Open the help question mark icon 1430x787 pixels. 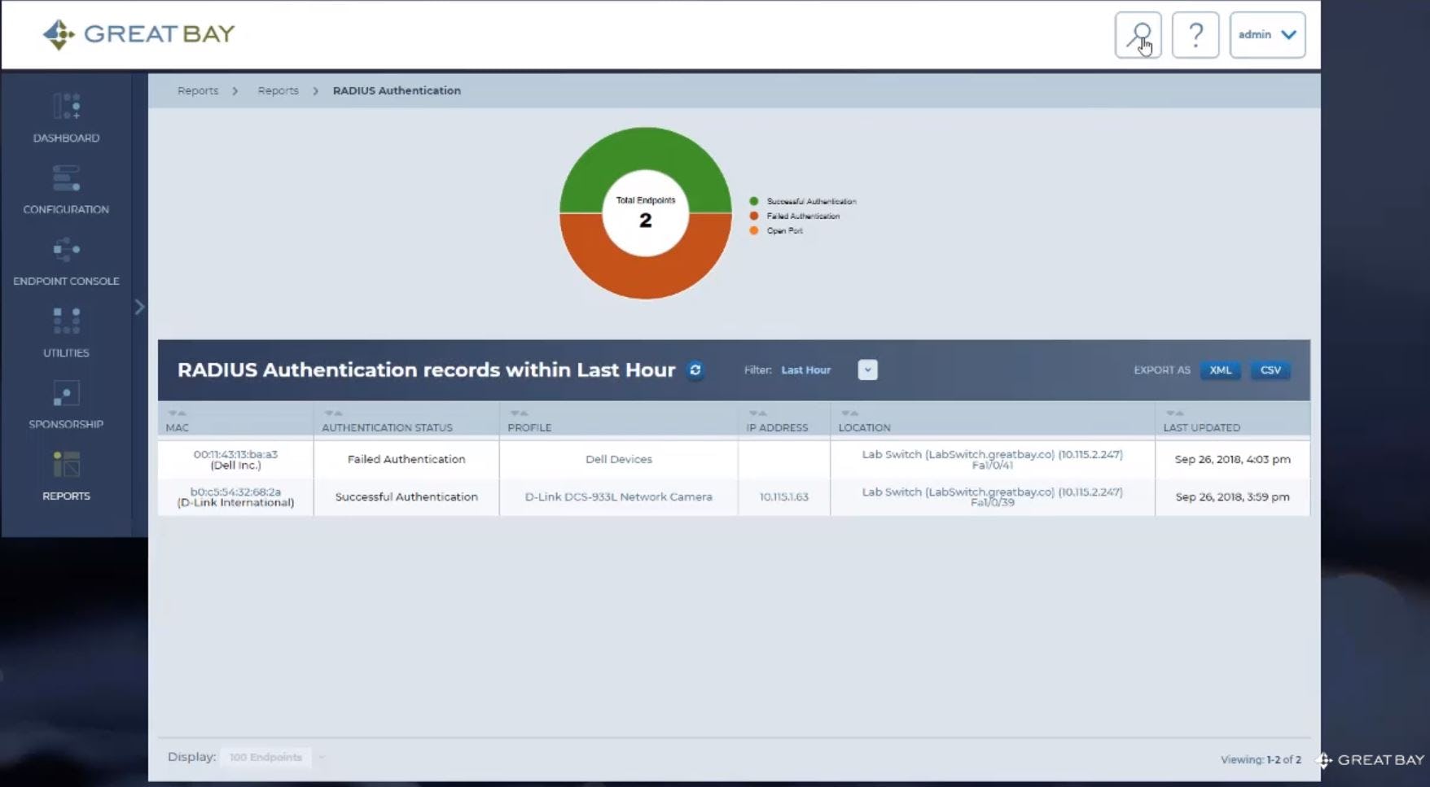point(1195,34)
